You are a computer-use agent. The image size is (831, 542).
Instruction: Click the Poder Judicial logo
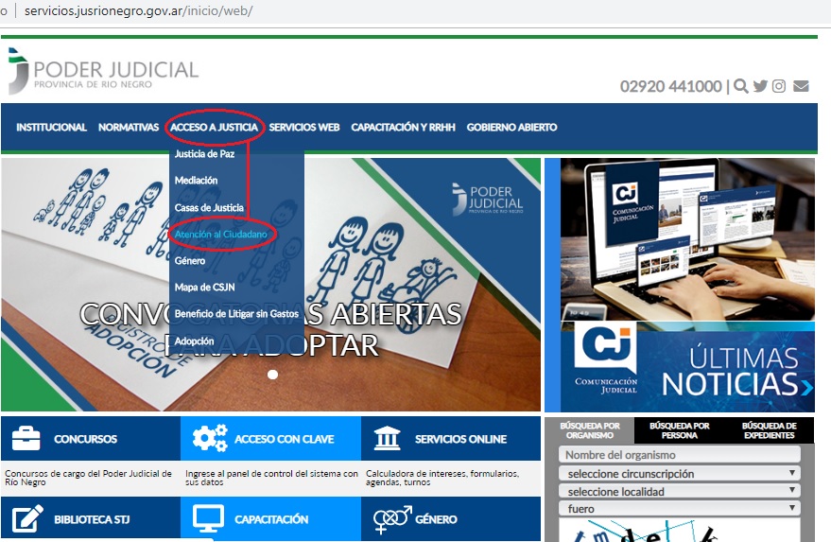[103, 71]
